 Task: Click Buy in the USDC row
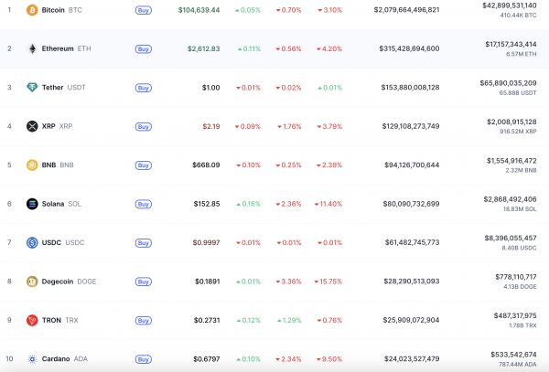[144, 243]
